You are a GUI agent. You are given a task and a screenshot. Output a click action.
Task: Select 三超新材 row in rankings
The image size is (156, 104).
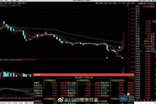tap(50, 93)
